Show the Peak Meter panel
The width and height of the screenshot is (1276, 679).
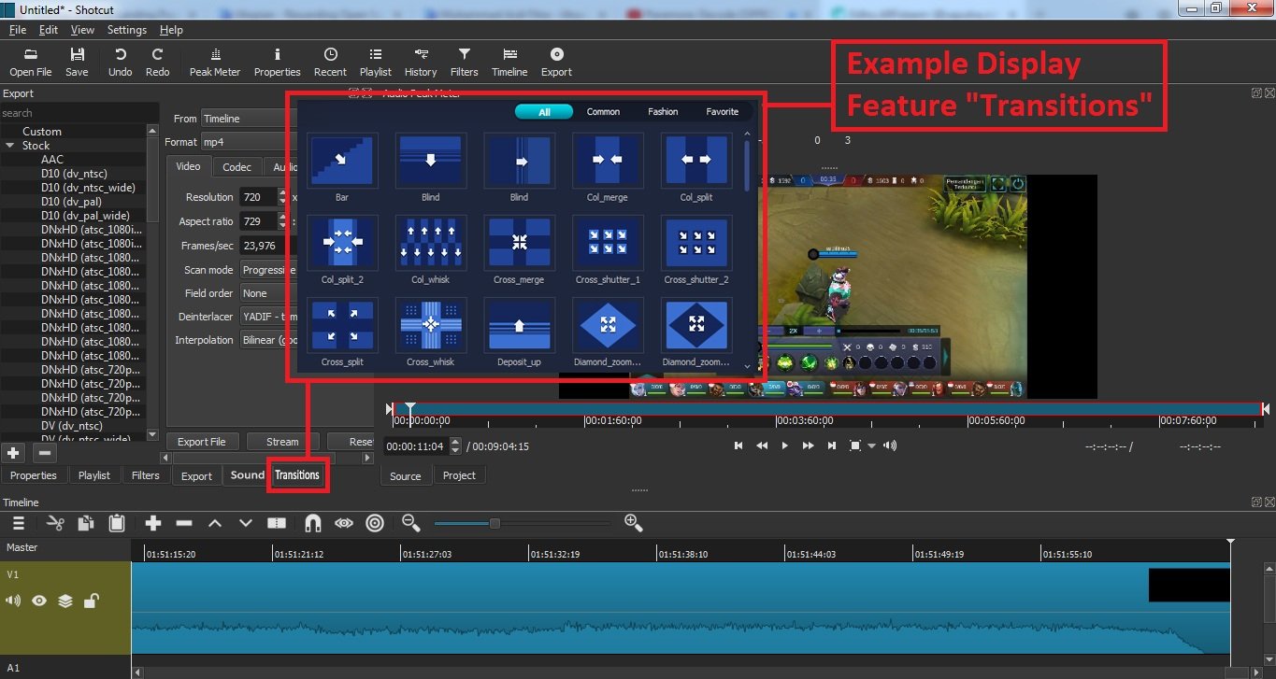[x=215, y=62]
